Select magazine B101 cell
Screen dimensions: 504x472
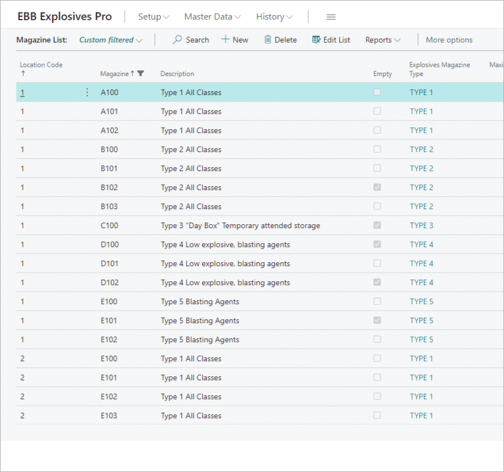tap(109, 168)
